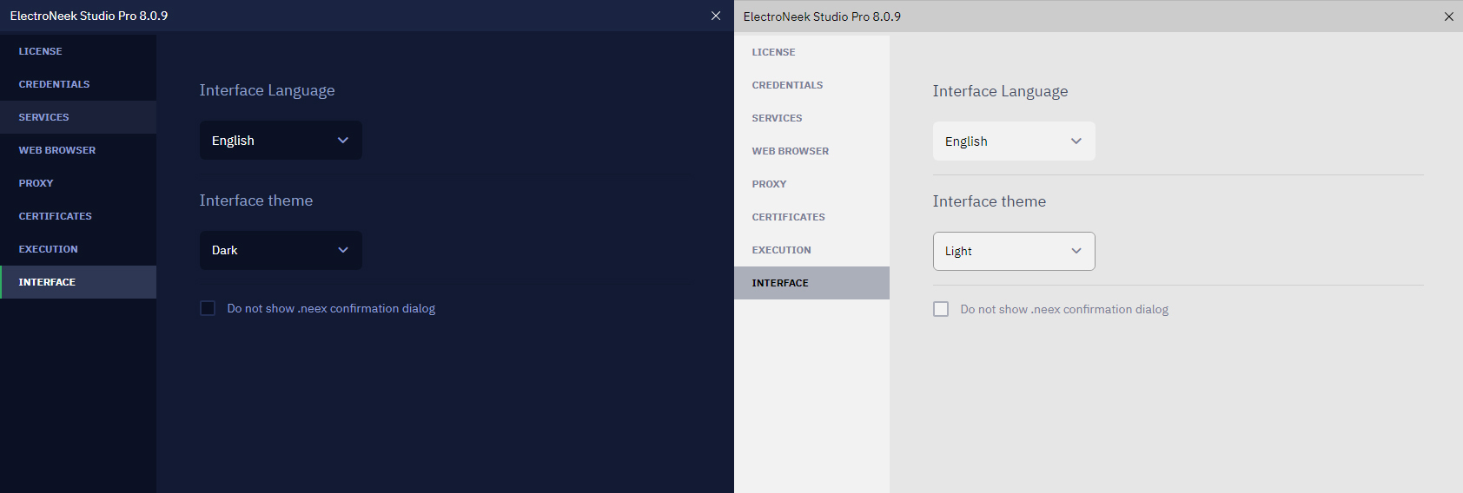Open Credentials tab in dark window
The width and height of the screenshot is (1463, 493).
pyautogui.click(x=78, y=84)
